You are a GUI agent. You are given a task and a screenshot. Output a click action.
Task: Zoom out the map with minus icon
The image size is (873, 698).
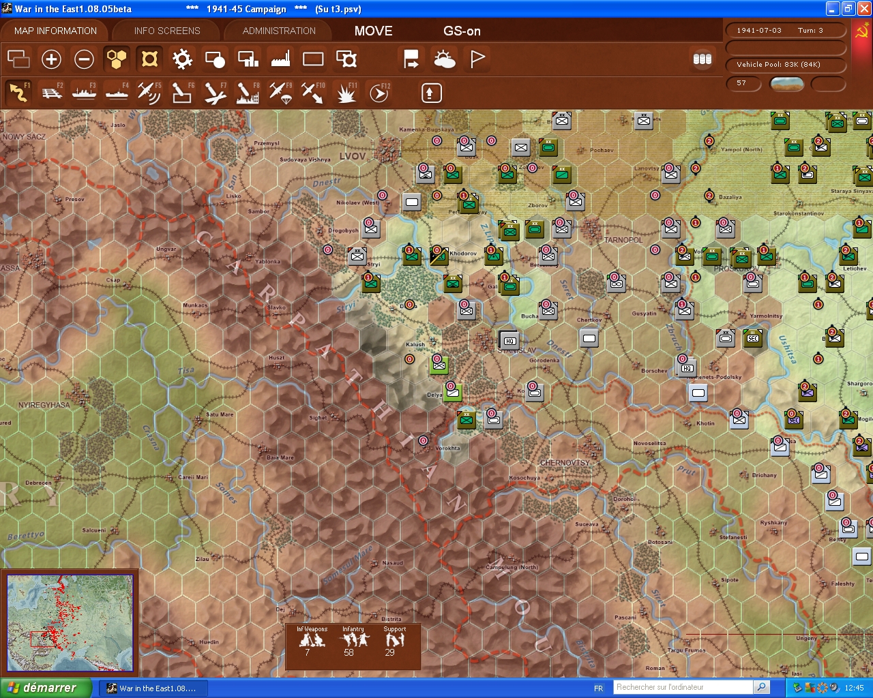click(84, 59)
